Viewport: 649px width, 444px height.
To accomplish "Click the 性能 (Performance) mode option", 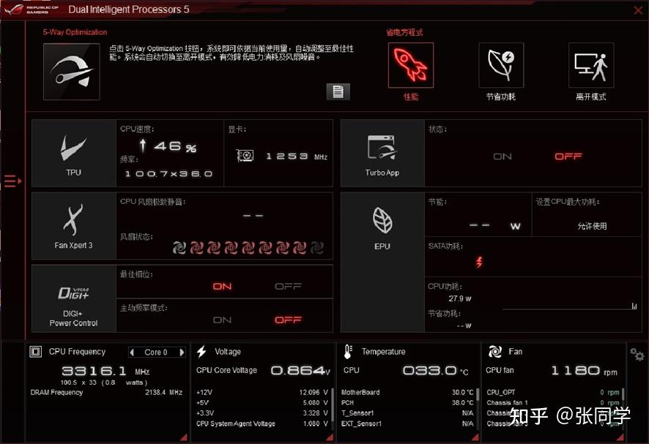I will pyautogui.click(x=412, y=66).
